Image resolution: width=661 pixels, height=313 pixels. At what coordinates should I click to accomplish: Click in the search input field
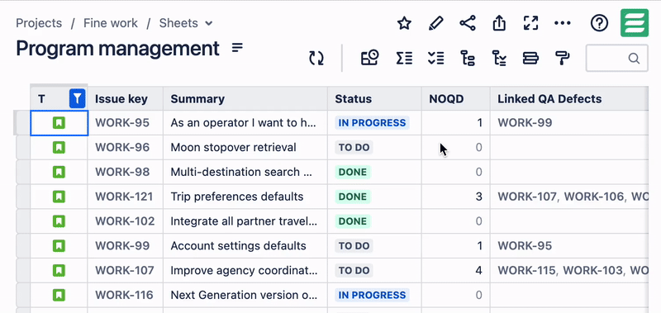(616, 58)
